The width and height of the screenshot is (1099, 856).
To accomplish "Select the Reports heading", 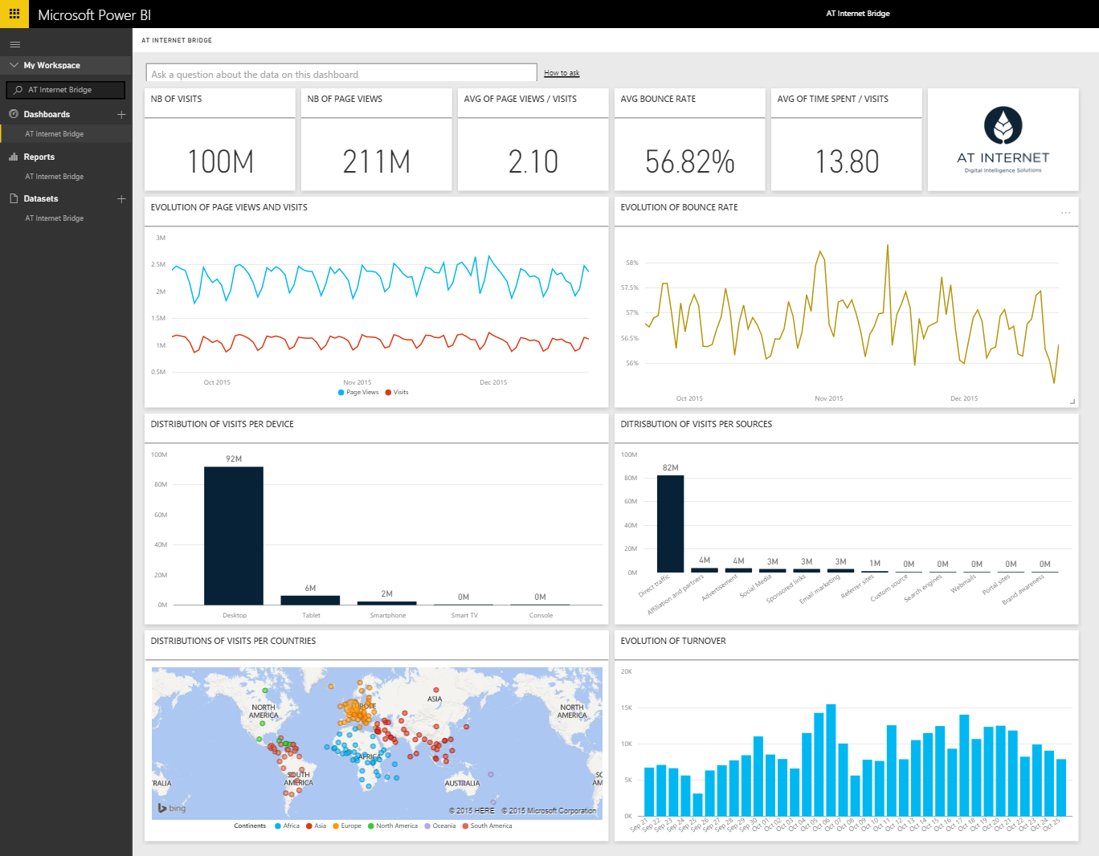I will 39,157.
